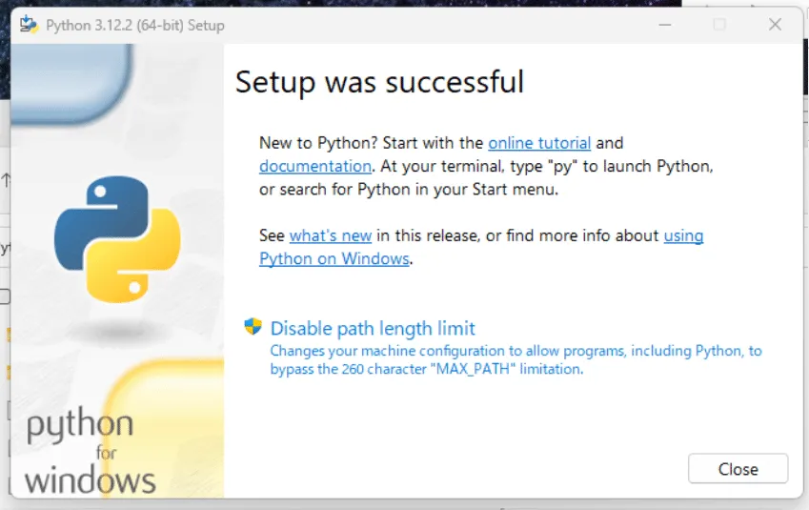
Task: Select Disable path length limit
Action: tap(373, 328)
